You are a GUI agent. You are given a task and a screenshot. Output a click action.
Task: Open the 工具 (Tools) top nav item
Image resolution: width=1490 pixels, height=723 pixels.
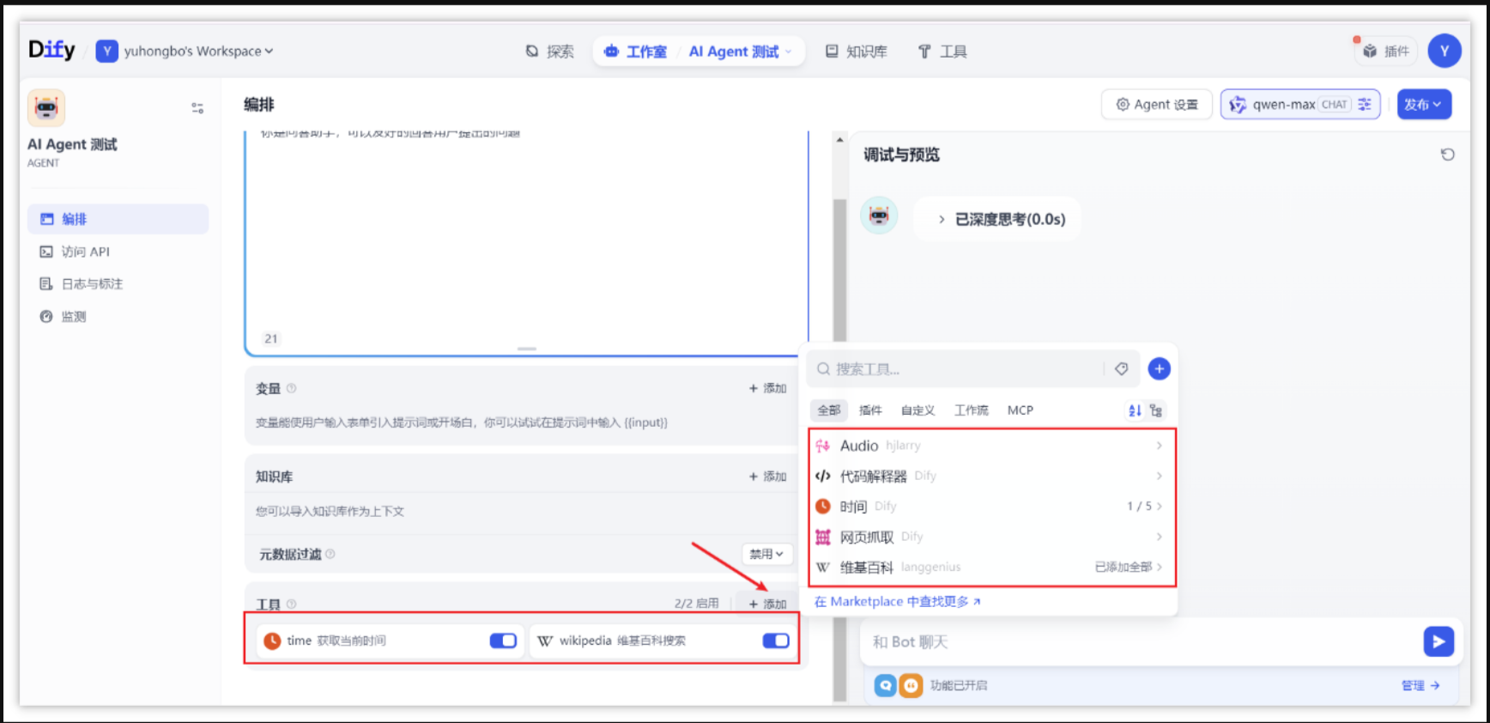click(x=942, y=52)
